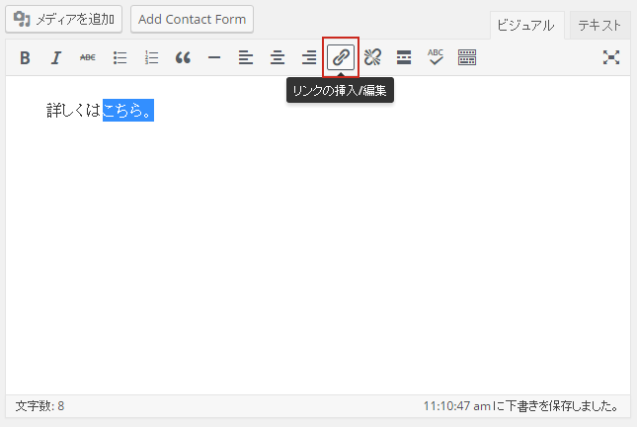The height and width of the screenshot is (427, 637).
Task: Align text right
Action: (309, 57)
